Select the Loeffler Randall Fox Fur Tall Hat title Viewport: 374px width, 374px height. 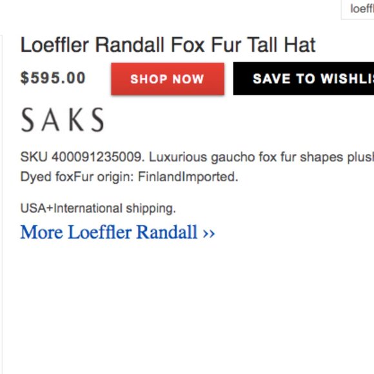[168, 44]
